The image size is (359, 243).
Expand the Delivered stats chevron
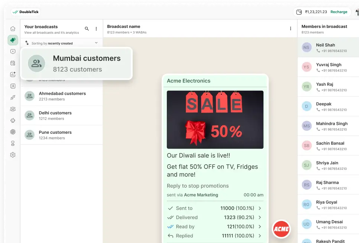point(260,217)
